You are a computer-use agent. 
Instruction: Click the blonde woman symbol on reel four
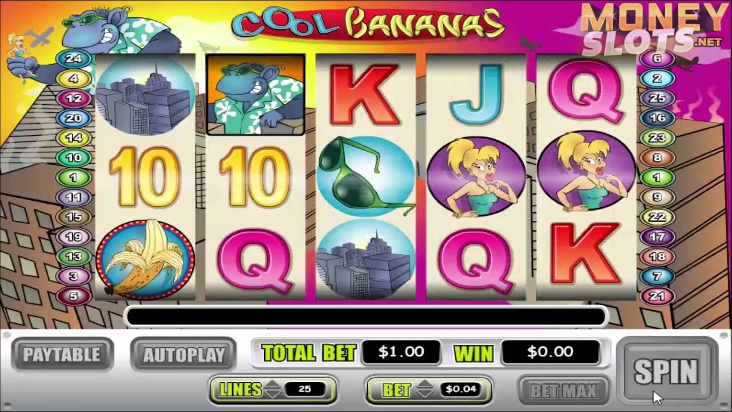476,176
